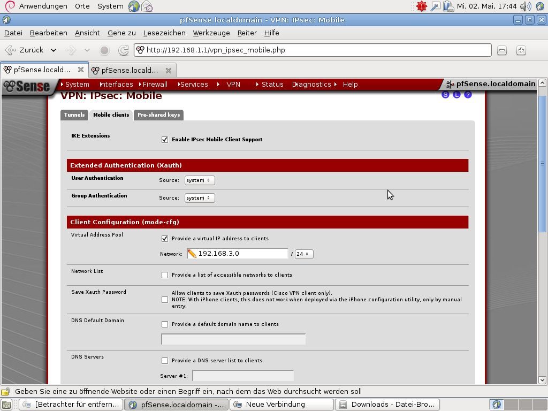This screenshot has height=411, width=548.
Task: Open the subnet mask 24 dropdown
Action: click(x=304, y=254)
